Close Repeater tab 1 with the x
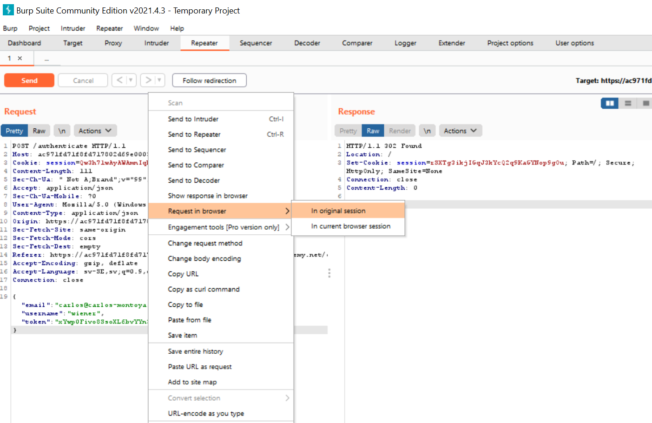Screen dimensions: 652x423 click(20, 58)
